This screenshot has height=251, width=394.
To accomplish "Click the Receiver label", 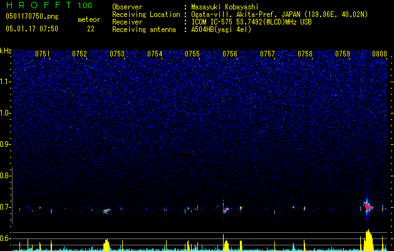I will 127,22.
